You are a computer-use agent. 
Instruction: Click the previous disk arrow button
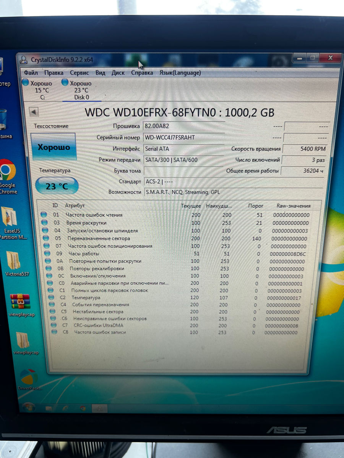pos(34,112)
